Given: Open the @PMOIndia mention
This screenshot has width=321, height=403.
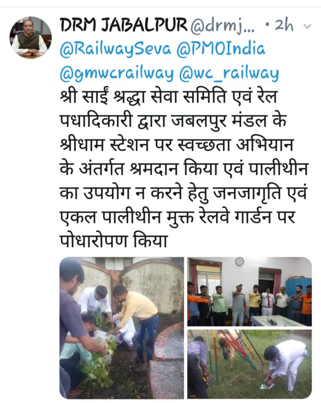Looking at the screenshot, I should click(221, 49).
